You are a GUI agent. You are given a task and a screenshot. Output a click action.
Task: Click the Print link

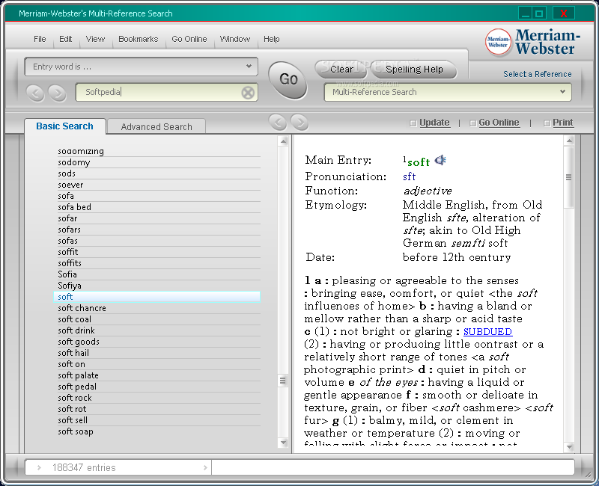(x=563, y=123)
